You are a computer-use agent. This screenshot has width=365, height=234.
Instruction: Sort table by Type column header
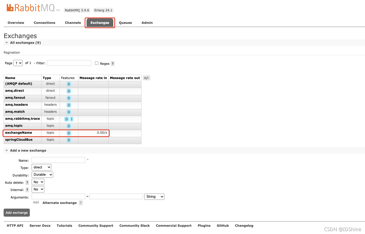47,78
